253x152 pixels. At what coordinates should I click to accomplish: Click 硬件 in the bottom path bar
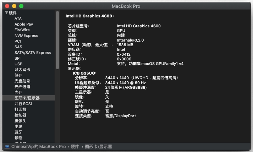tap(75, 146)
